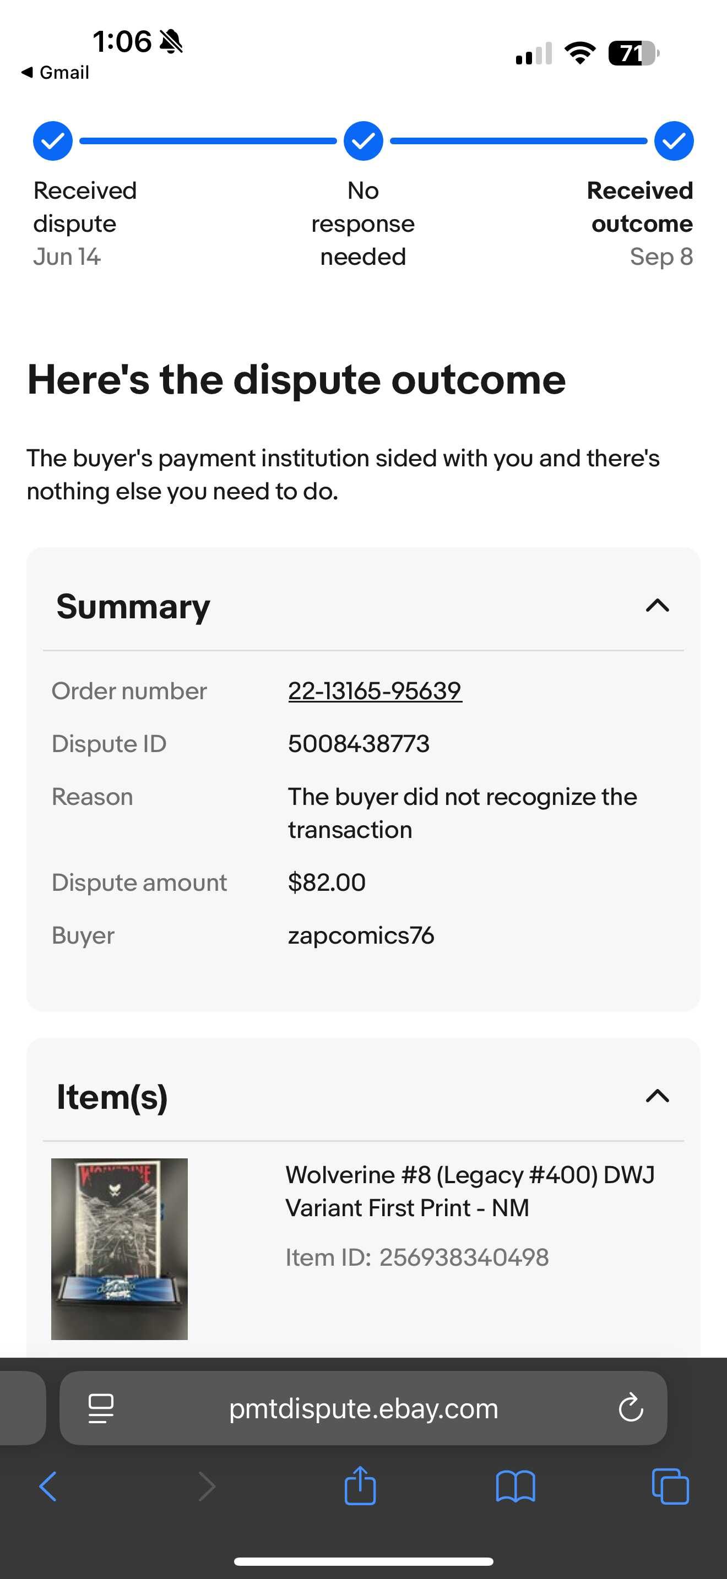Open the Safari share sheet
Image resolution: width=727 pixels, height=1579 pixels.
[x=360, y=1485]
